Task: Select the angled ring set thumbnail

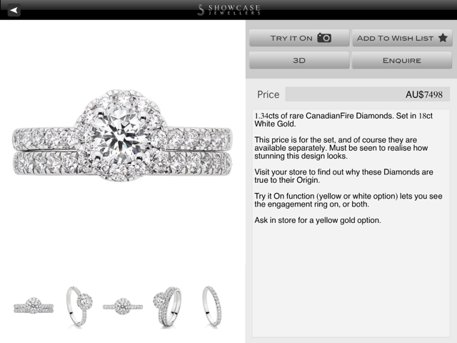Action: point(167,307)
